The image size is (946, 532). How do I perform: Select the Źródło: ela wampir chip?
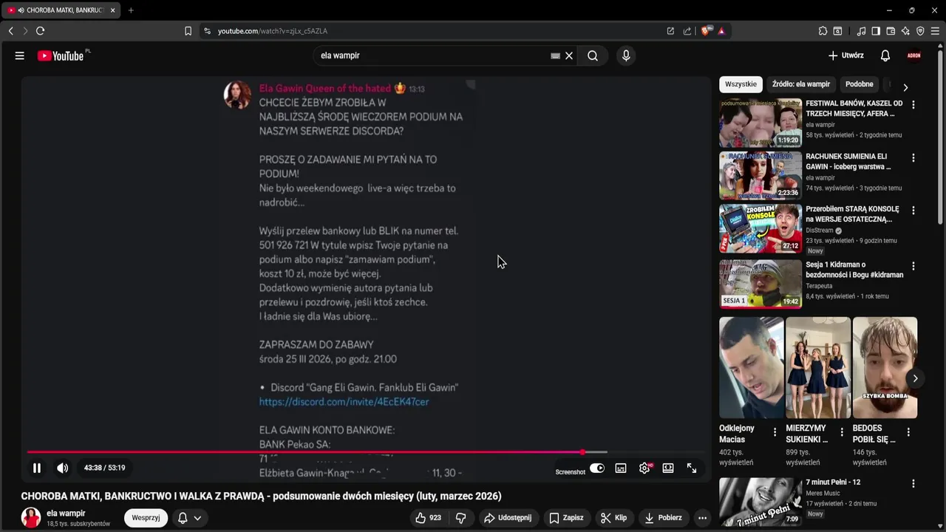point(801,84)
